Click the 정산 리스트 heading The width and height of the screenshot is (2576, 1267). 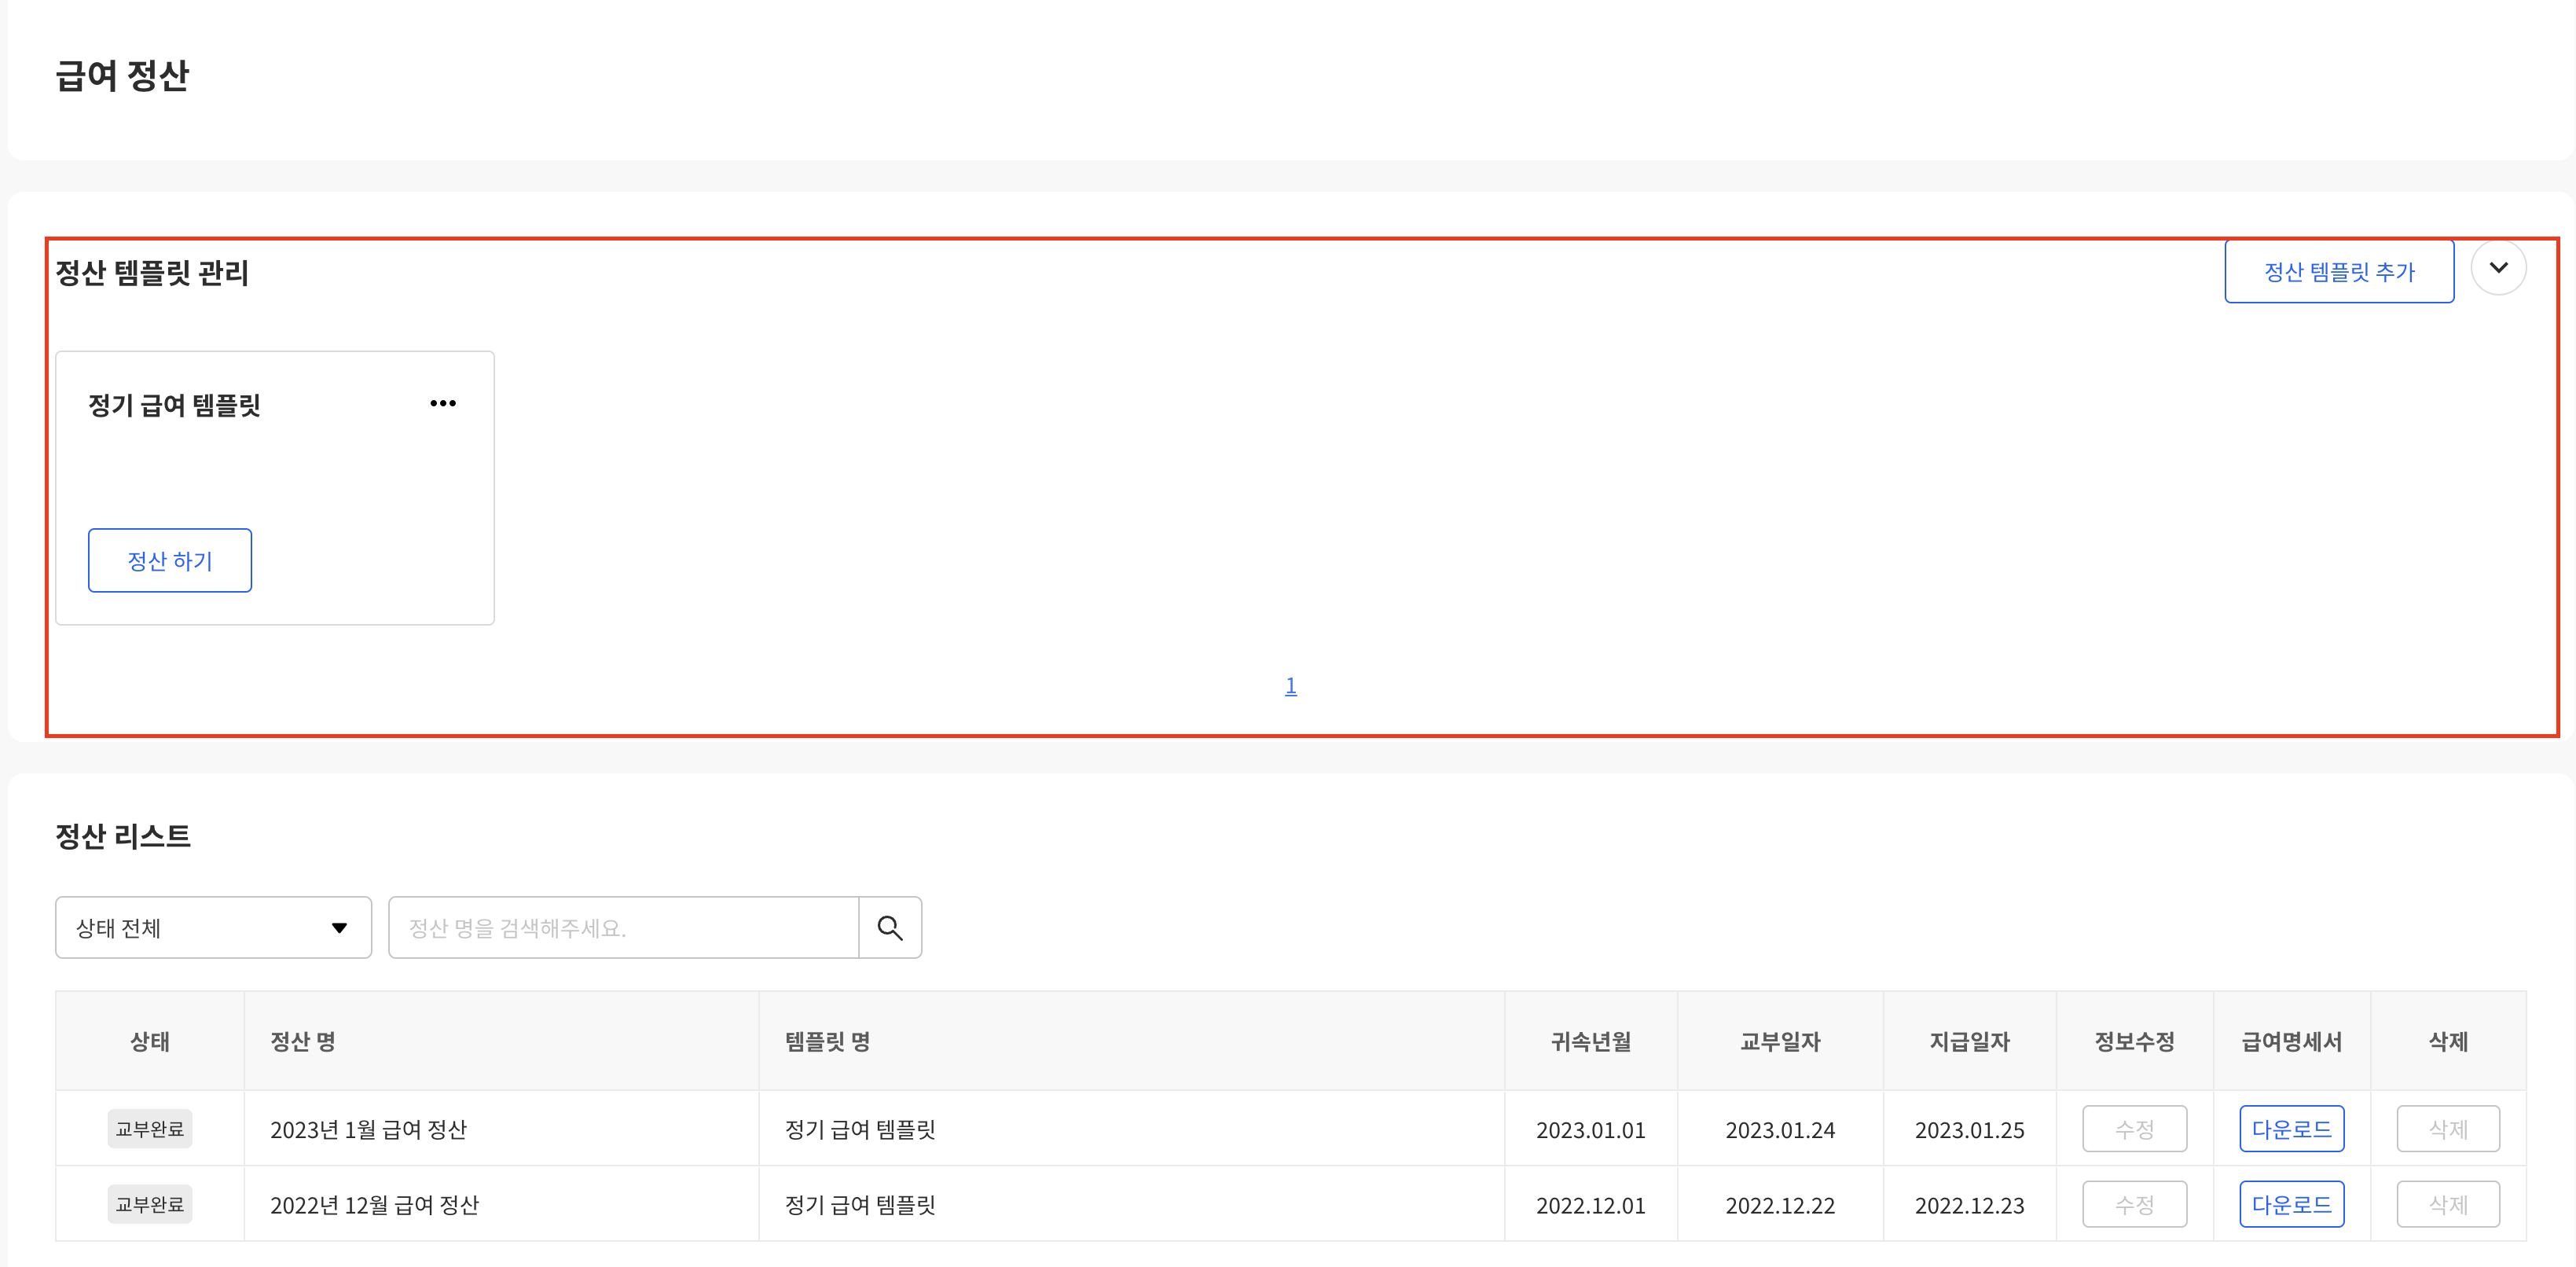[123, 836]
